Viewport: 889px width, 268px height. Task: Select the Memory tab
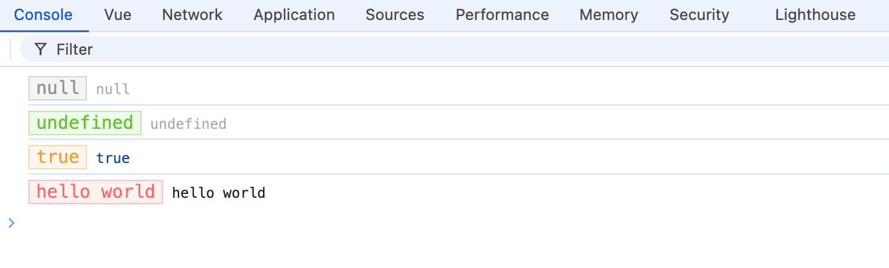(609, 15)
